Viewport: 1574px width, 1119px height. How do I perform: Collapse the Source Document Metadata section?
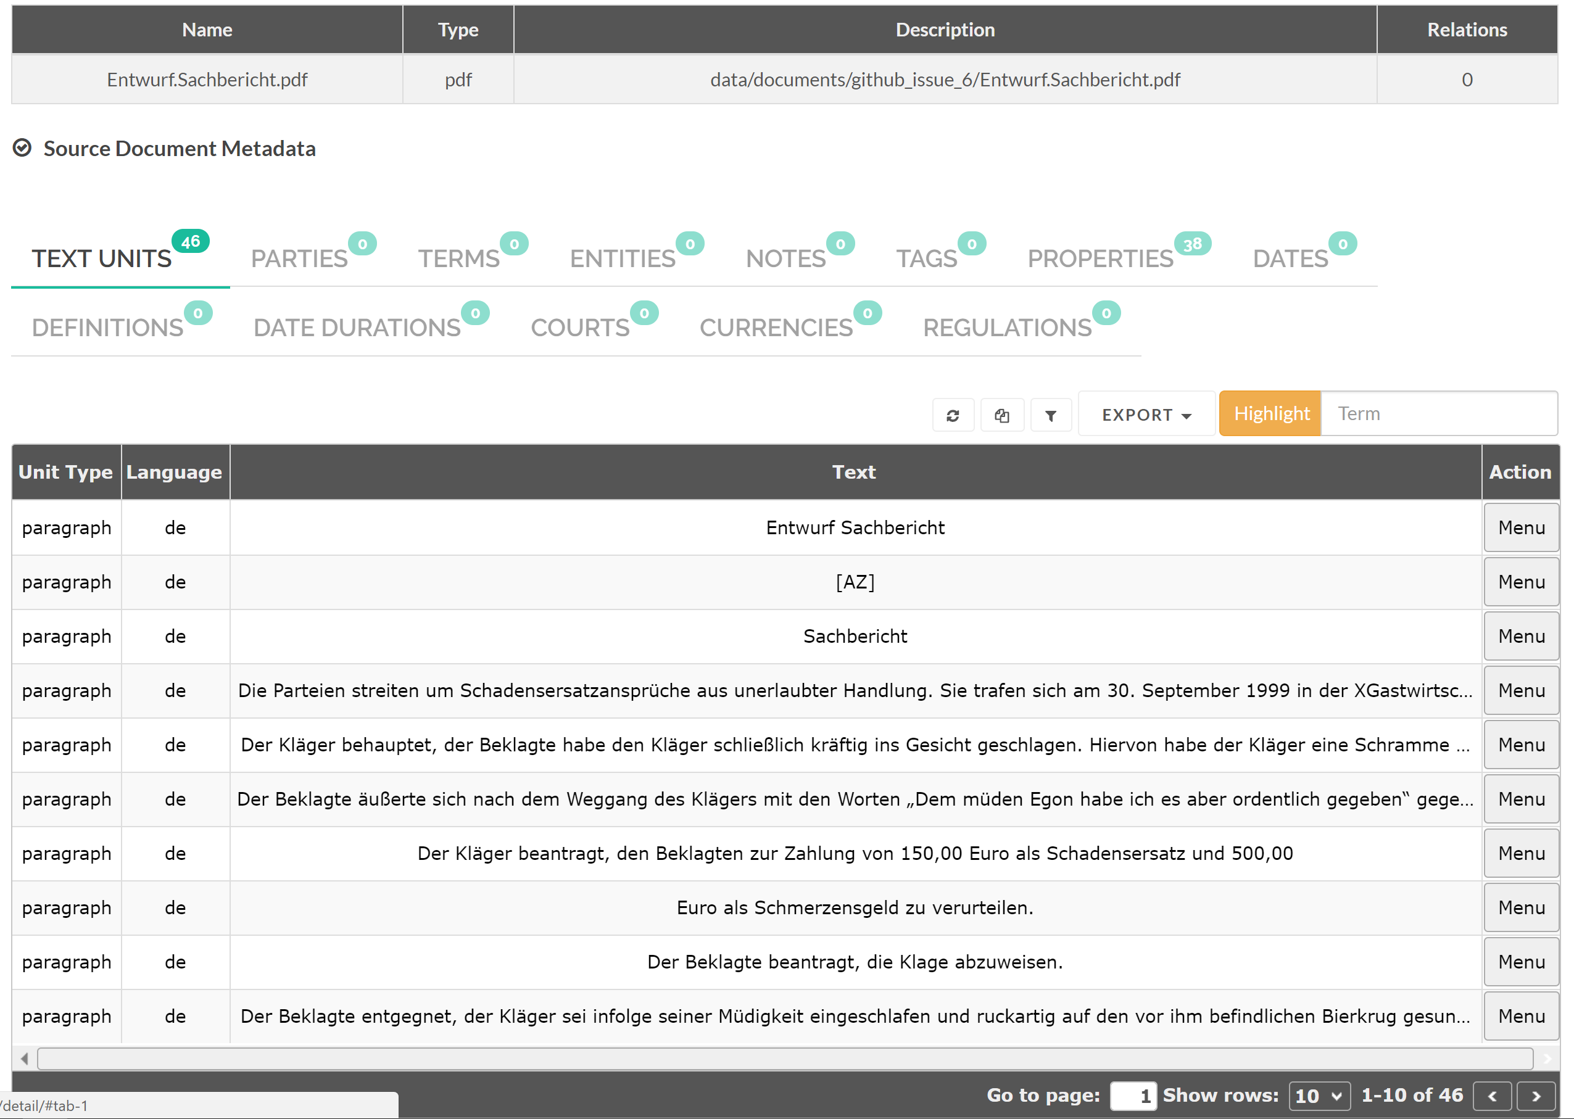[23, 147]
